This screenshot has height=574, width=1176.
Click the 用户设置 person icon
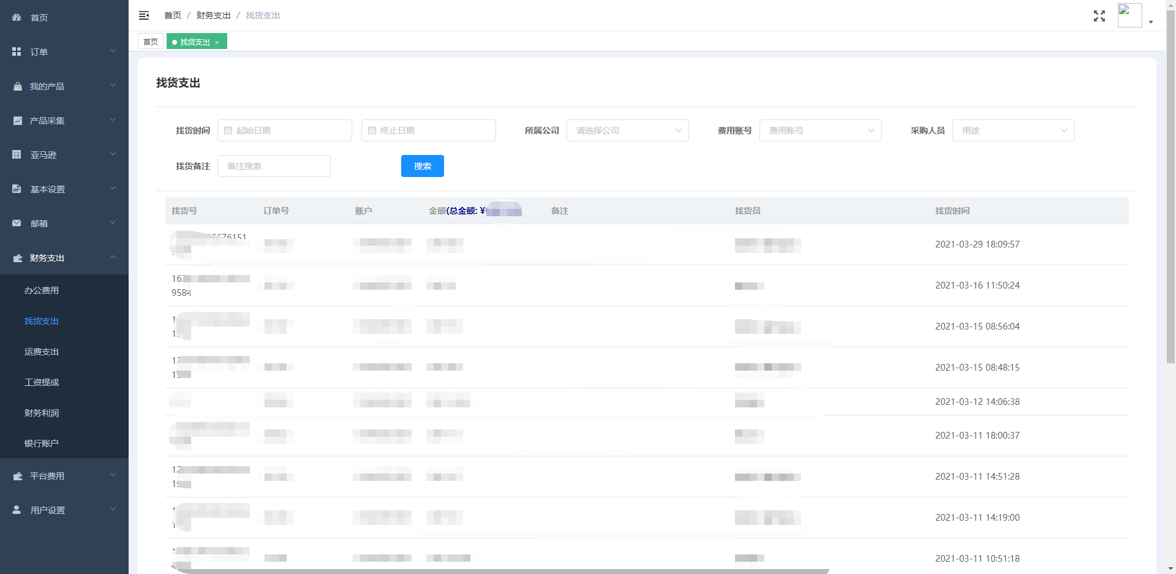tap(17, 510)
